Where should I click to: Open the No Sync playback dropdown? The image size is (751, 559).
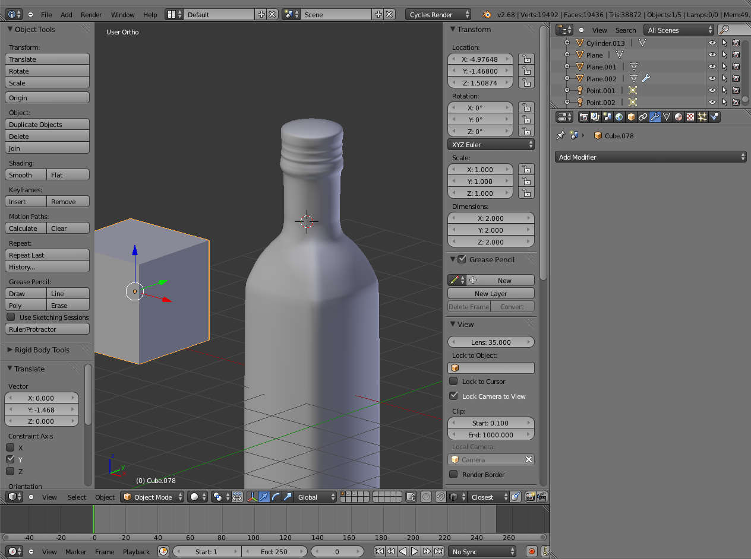(x=482, y=552)
